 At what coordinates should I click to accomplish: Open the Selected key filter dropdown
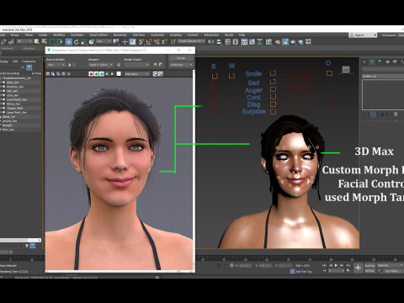point(391,265)
